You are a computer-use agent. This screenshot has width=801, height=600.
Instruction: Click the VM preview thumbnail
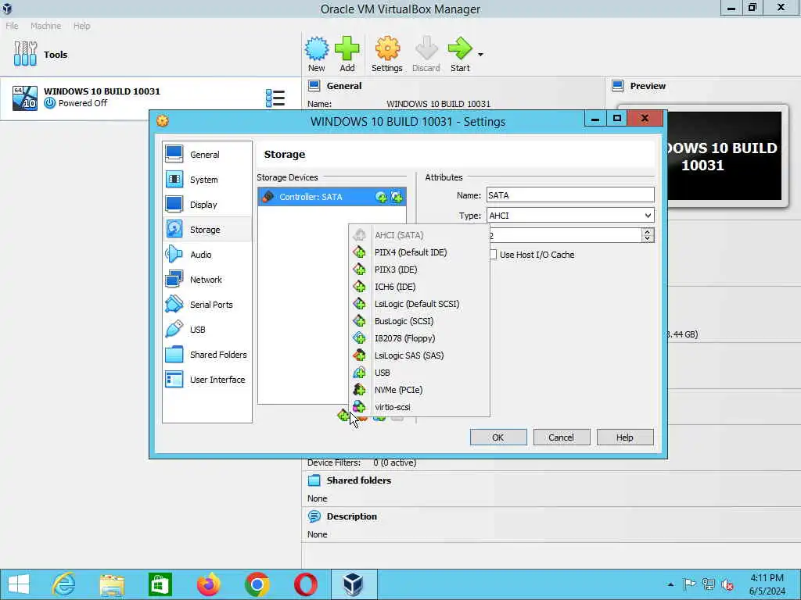(724, 156)
